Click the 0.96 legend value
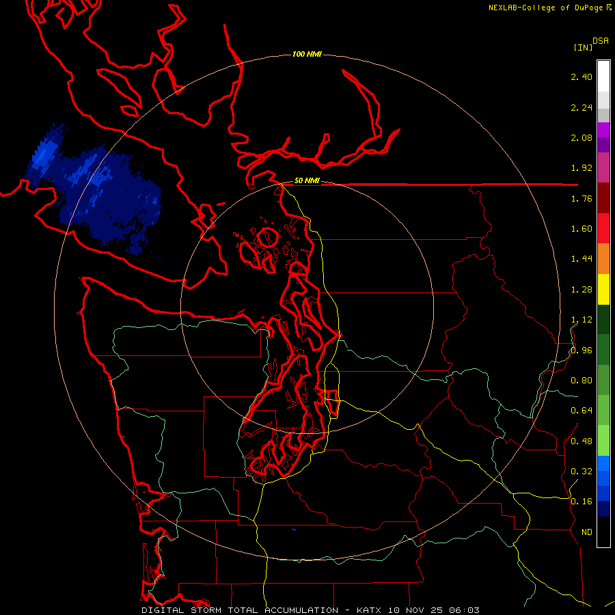This screenshot has width=615, height=615. pyautogui.click(x=582, y=351)
